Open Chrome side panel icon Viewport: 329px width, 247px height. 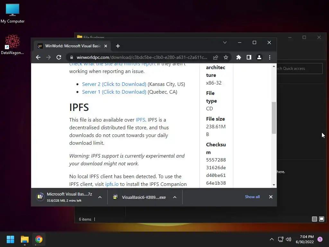(x=249, y=57)
